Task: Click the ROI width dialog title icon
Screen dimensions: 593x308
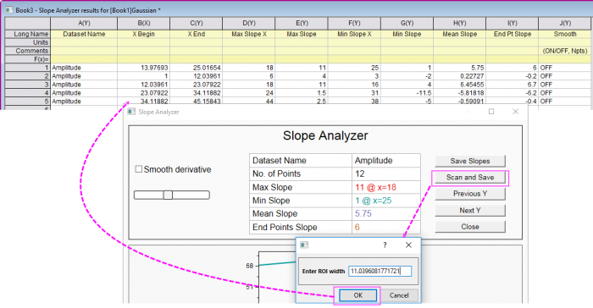Action: click(304, 245)
